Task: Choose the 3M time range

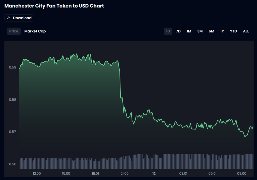Action: point(200,31)
